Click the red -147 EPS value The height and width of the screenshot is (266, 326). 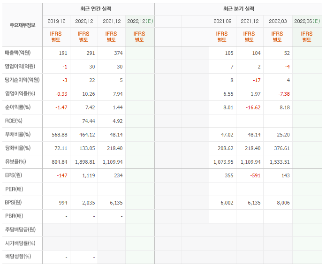coord(62,175)
